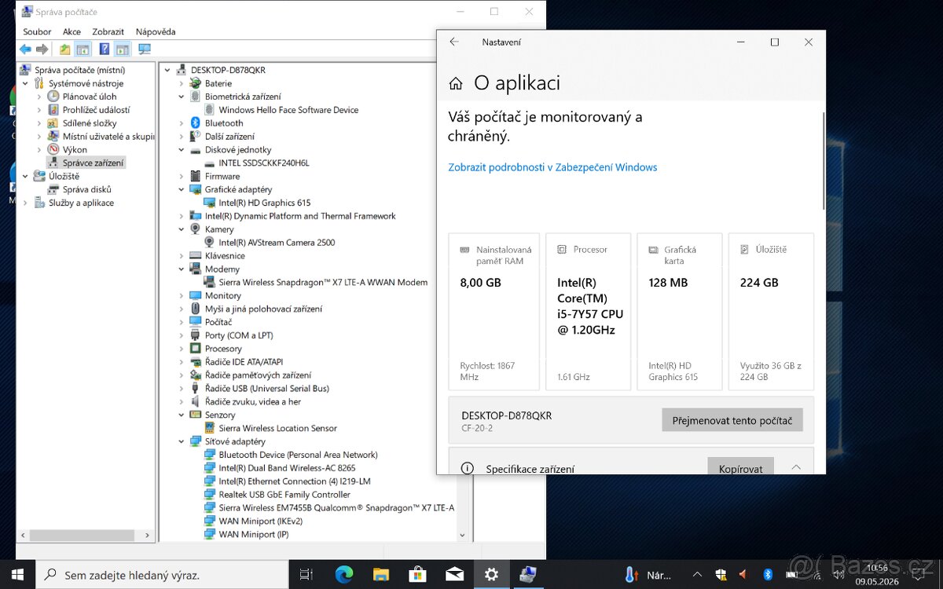Screen dimensions: 943x589
Task: Click the Bluetooth device category icon
Action: tap(196, 123)
